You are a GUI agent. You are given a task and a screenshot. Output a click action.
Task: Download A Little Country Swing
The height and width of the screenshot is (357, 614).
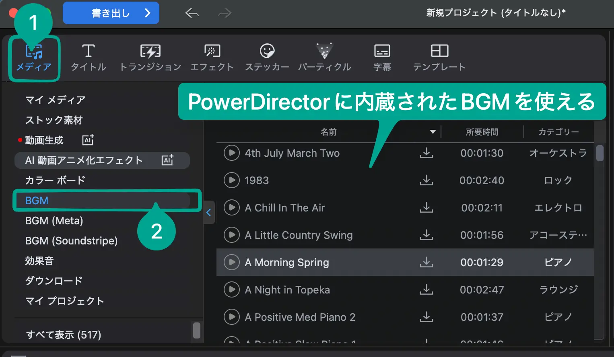pyautogui.click(x=427, y=235)
